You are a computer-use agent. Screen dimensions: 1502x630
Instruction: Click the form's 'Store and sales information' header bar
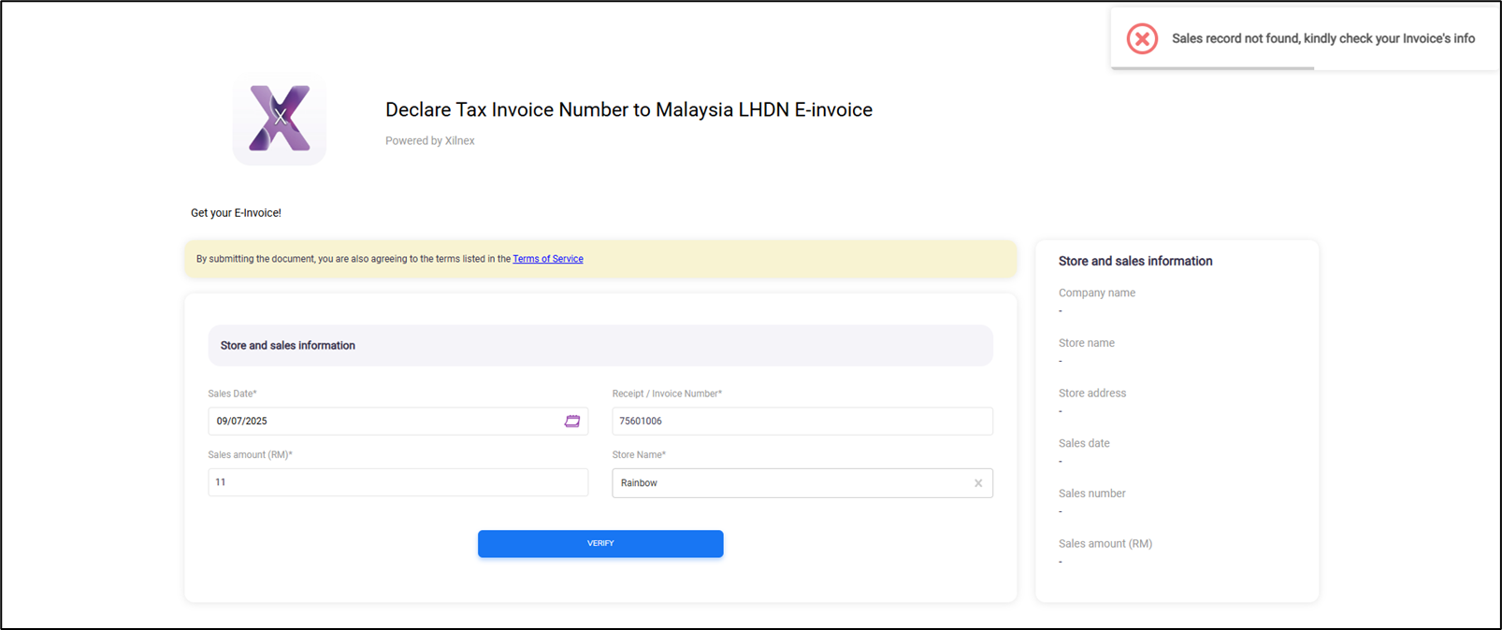click(599, 346)
